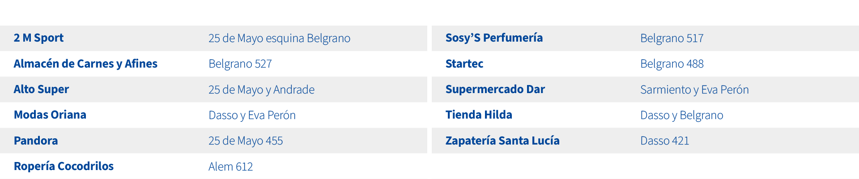
Task: Click the Dasso y Eva Perón address
Action: coord(252,115)
